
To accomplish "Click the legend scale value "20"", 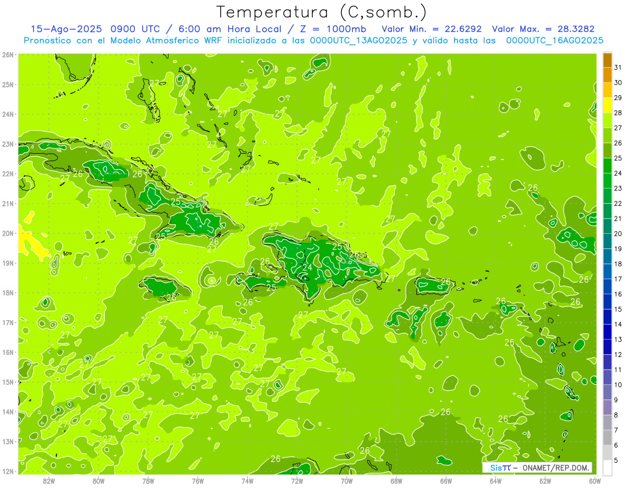I will 618,234.
